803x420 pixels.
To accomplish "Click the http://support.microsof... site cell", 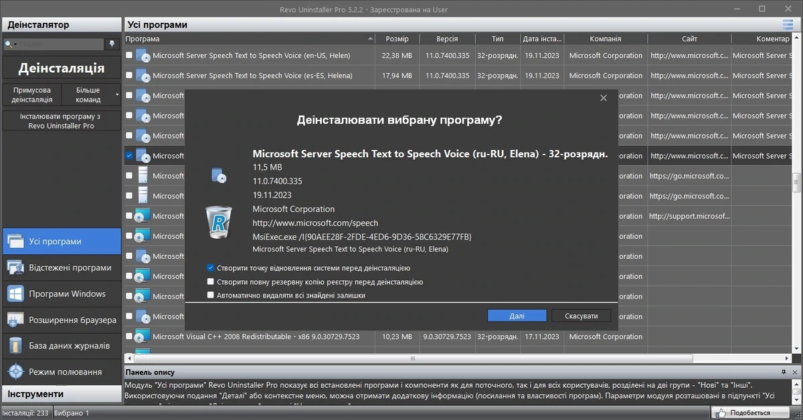I will (x=689, y=216).
